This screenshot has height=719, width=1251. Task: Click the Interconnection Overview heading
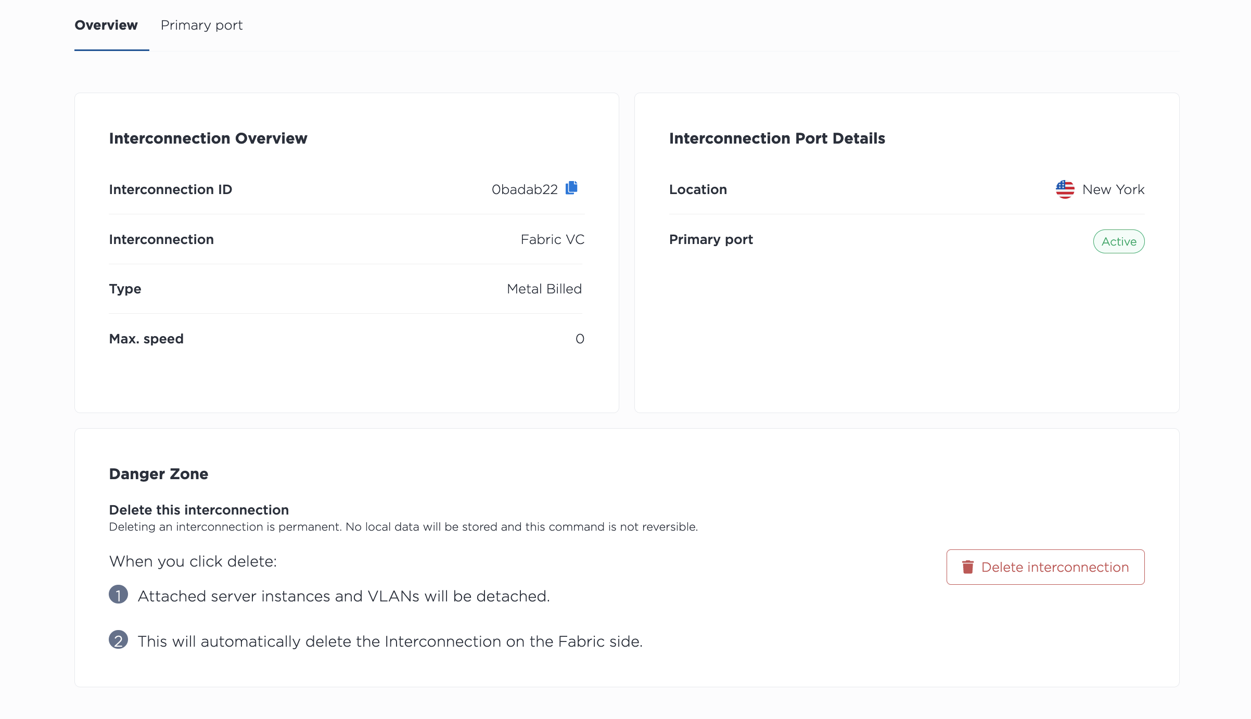(208, 138)
